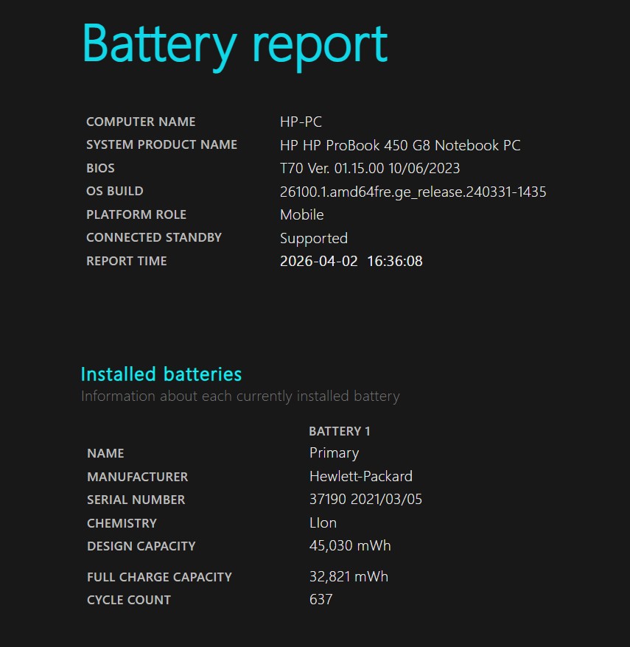630x647 pixels.
Task: Click the chemistry value LIon
Action: 323,522
